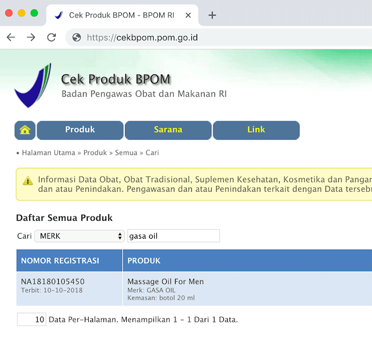This screenshot has height=338, width=372.
Task: Click the Terbit: 10-10-2018 text
Action: click(x=52, y=290)
